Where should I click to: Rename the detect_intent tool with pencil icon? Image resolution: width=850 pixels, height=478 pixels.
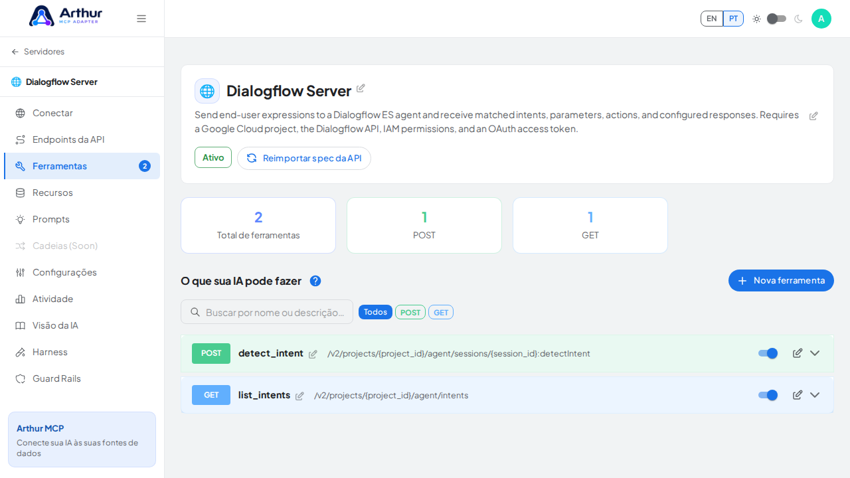click(x=313, y=355)
